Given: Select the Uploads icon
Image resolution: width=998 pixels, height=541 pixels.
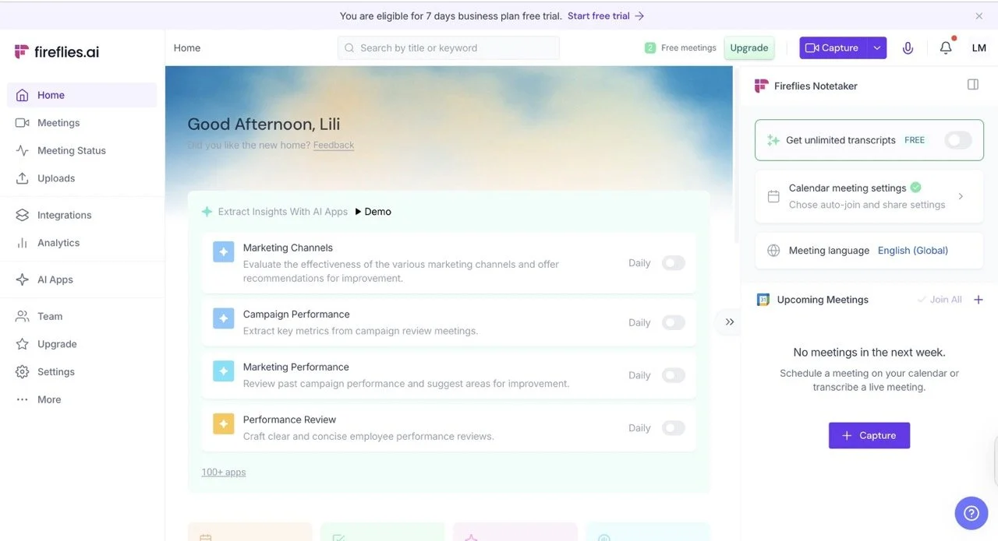Looking at the screenshot, I should click(x=24, y=178).
